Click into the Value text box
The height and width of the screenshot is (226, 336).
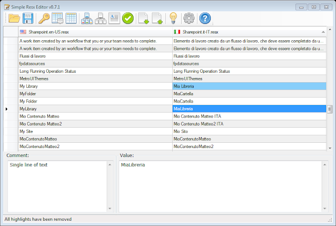(x=220, y=186)
